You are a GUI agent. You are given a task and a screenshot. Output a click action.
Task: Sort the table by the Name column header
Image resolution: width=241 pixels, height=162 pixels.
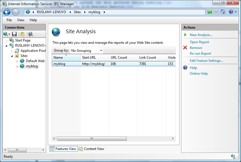coord(66,58)
